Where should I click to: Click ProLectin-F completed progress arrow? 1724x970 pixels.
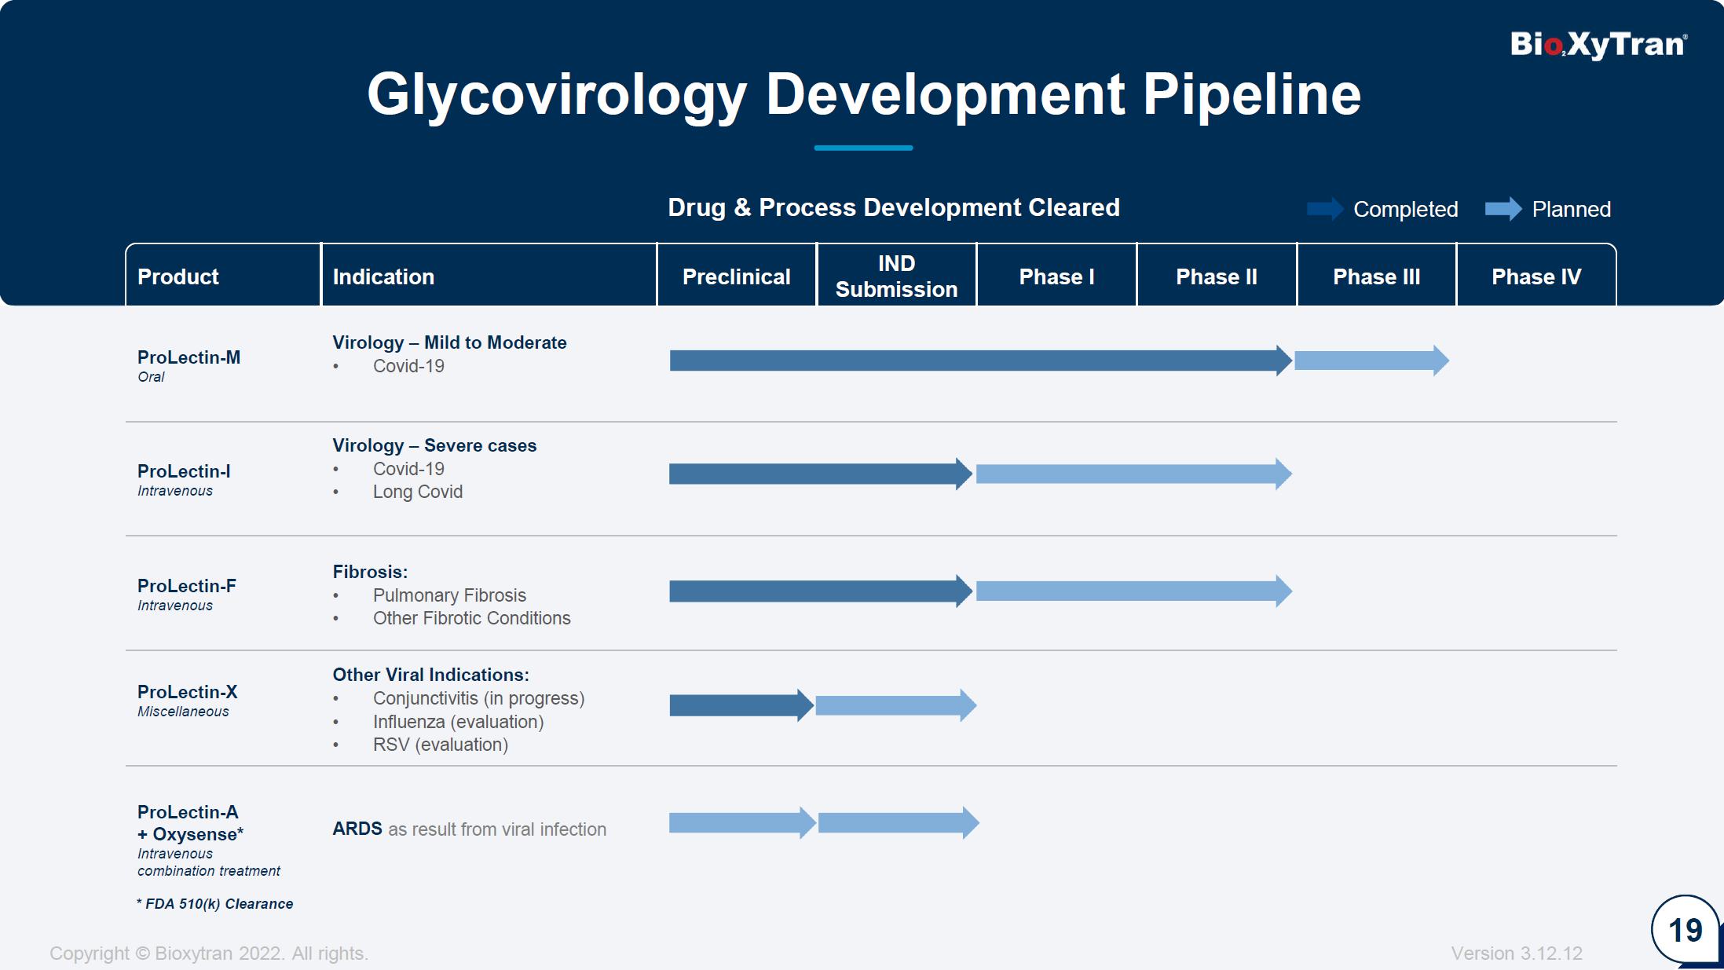pos(821,591)
